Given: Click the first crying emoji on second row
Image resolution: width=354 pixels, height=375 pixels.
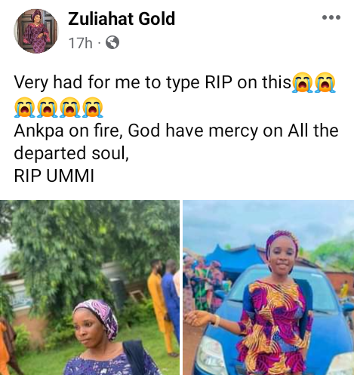Looking at the screenshot, I should (x=24, y=107).
